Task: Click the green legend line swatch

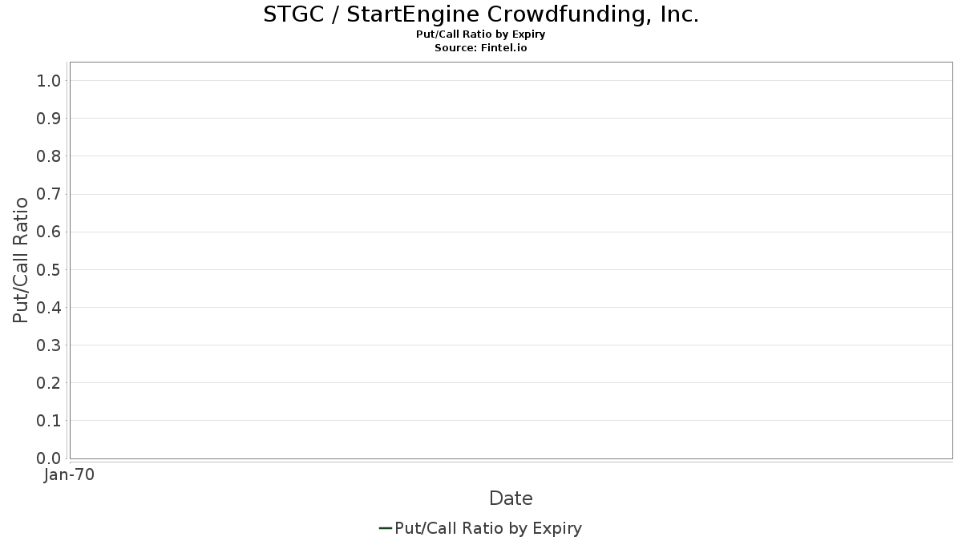Action: (x=385, y=528)
